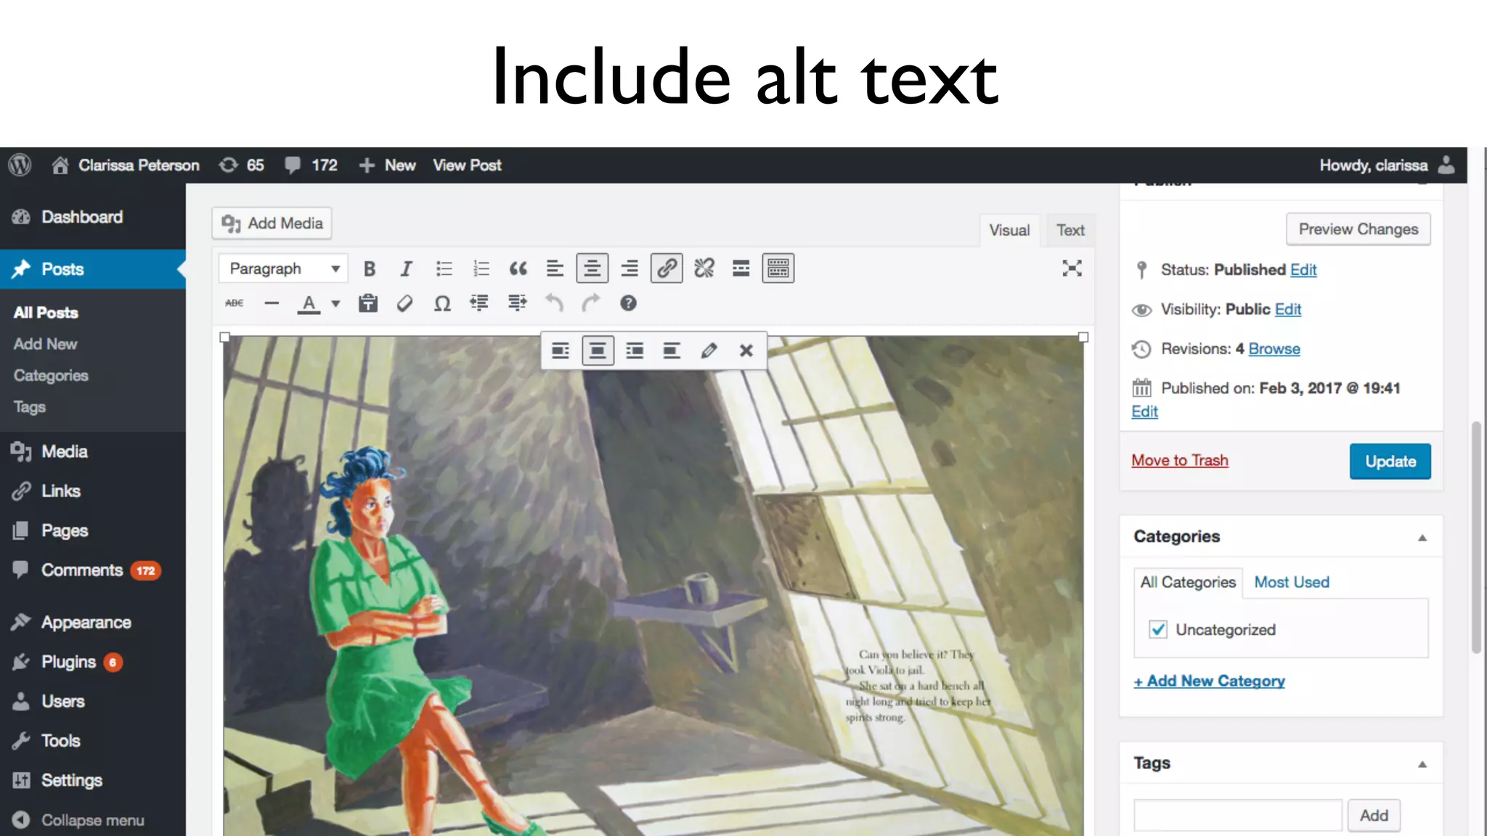Toggle align center in the editor toolbar
This screenshot has width=1487, height=836.
[592, 269]
